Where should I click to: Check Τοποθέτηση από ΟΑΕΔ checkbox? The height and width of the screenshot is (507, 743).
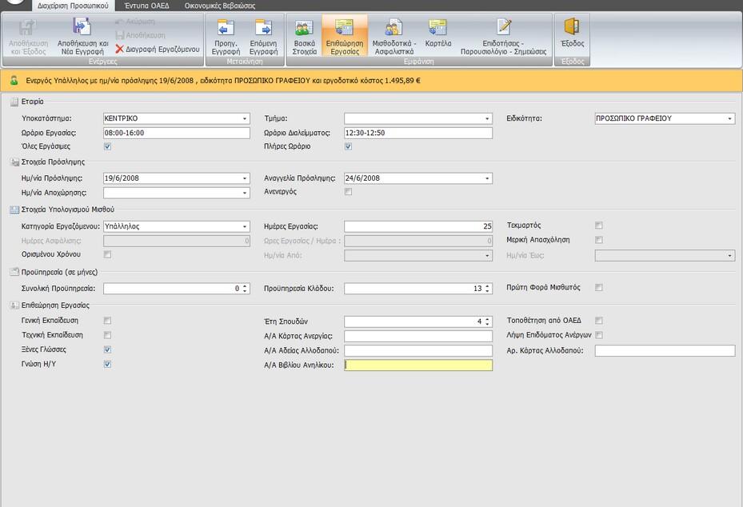click(x=599, y=321)
